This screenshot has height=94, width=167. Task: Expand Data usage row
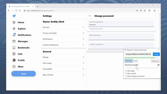coord(64,63)
